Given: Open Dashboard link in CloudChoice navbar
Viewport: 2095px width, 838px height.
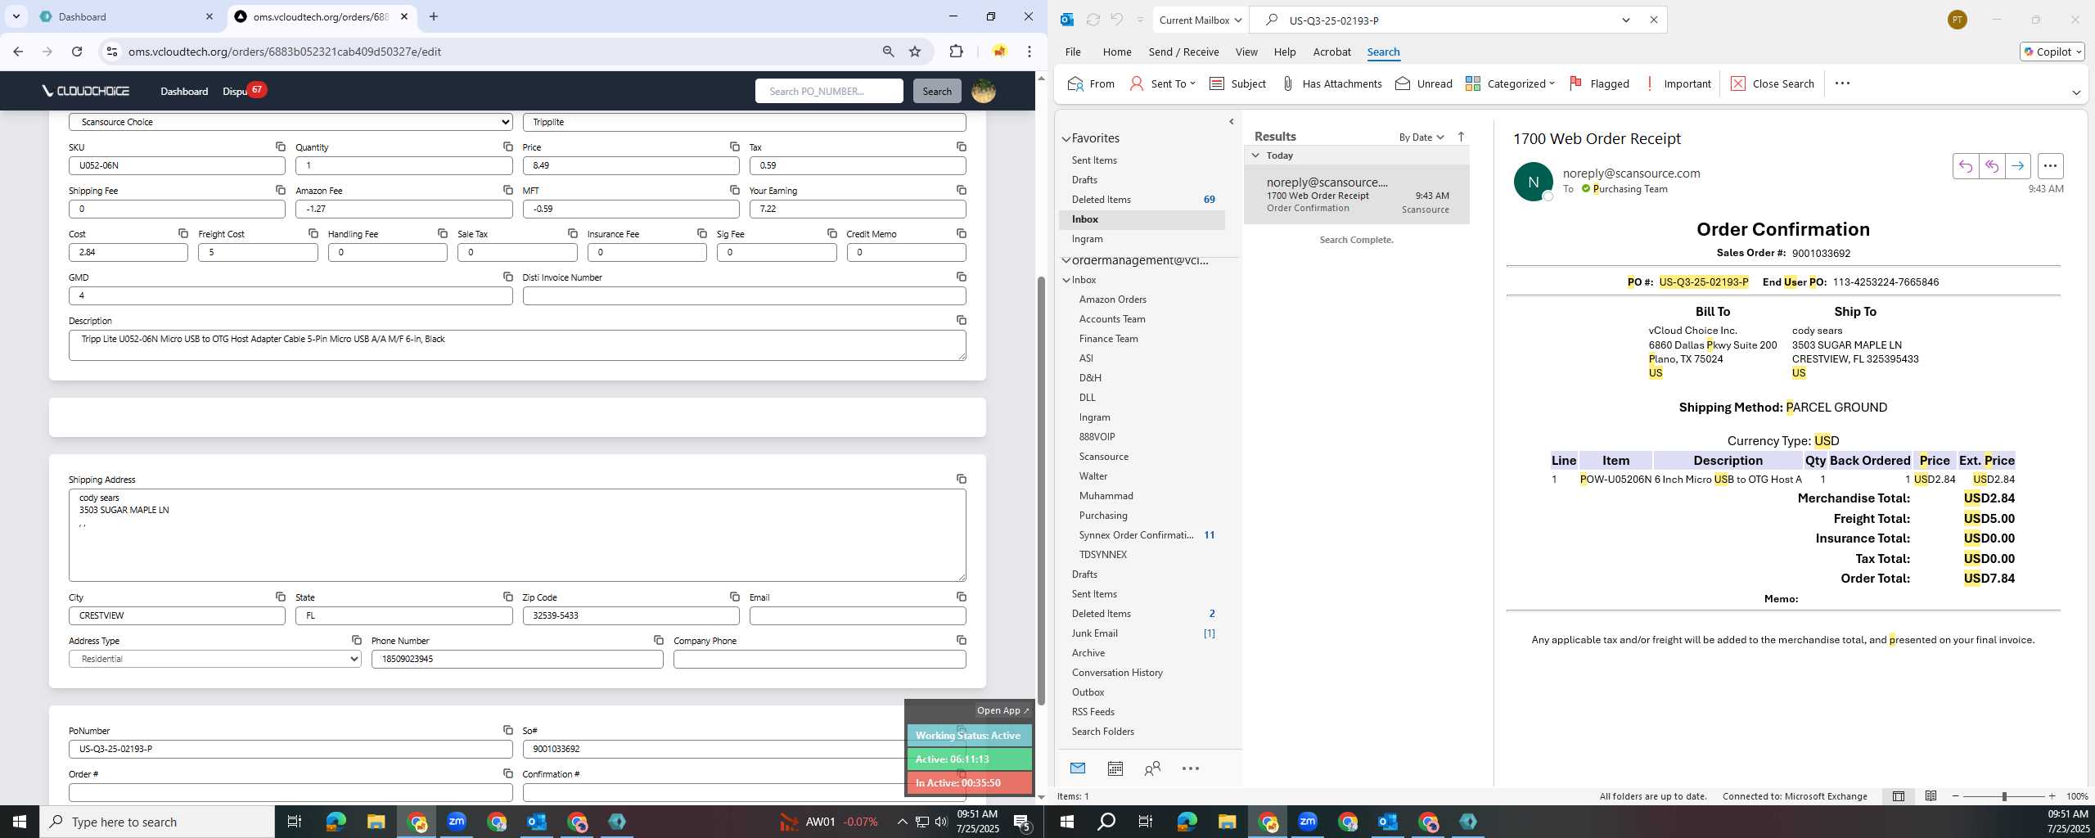Looking at the screenshot, I should pos(184,91).
